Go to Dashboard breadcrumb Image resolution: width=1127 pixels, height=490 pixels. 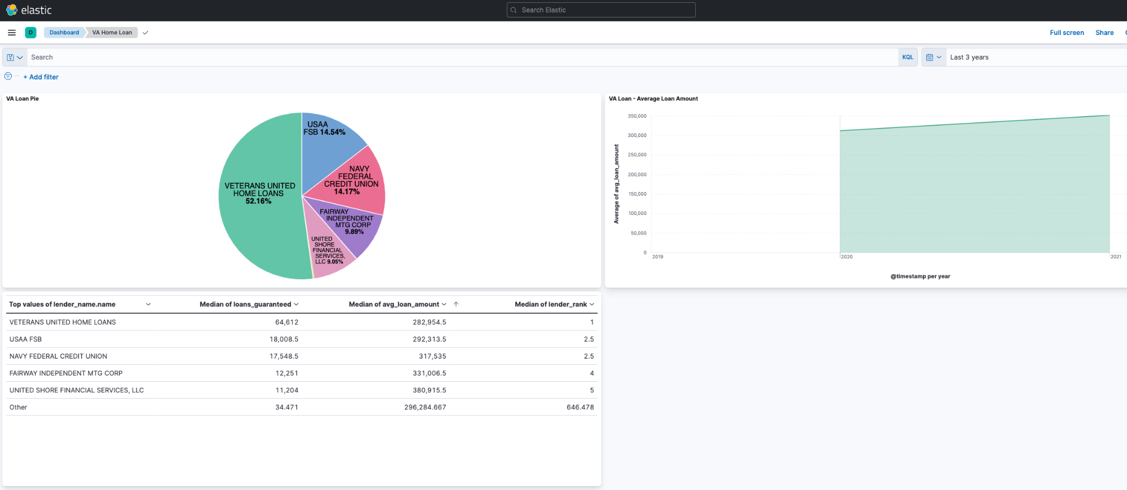click(64, 33)
